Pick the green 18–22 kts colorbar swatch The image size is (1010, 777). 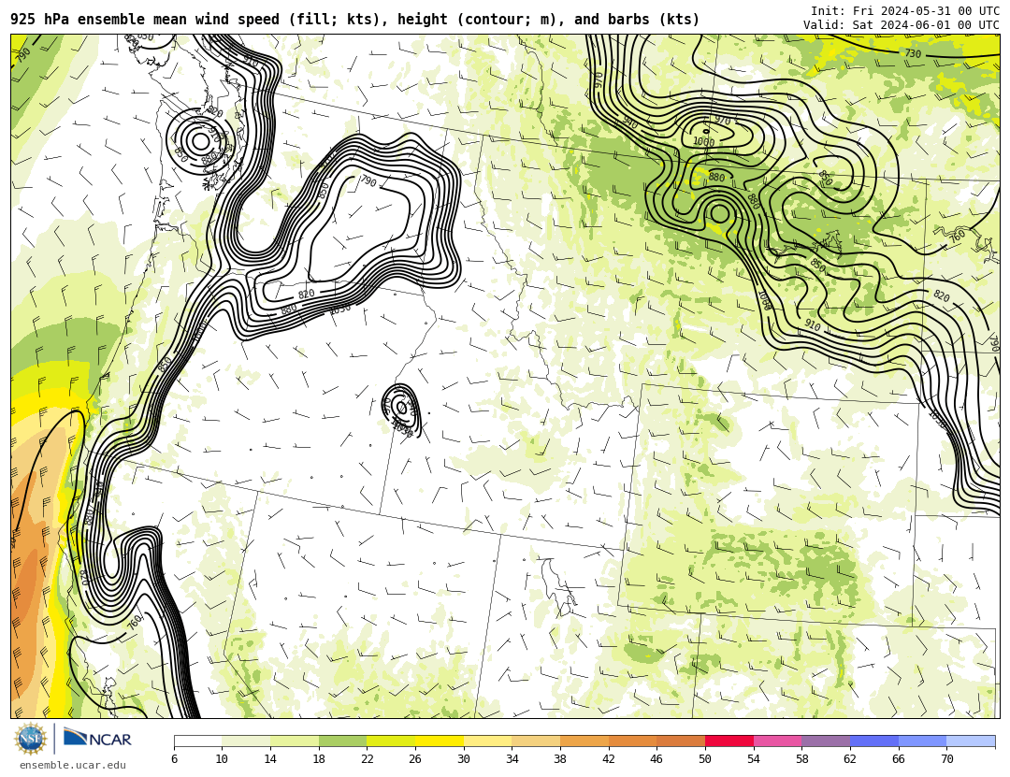click(342, 741)
